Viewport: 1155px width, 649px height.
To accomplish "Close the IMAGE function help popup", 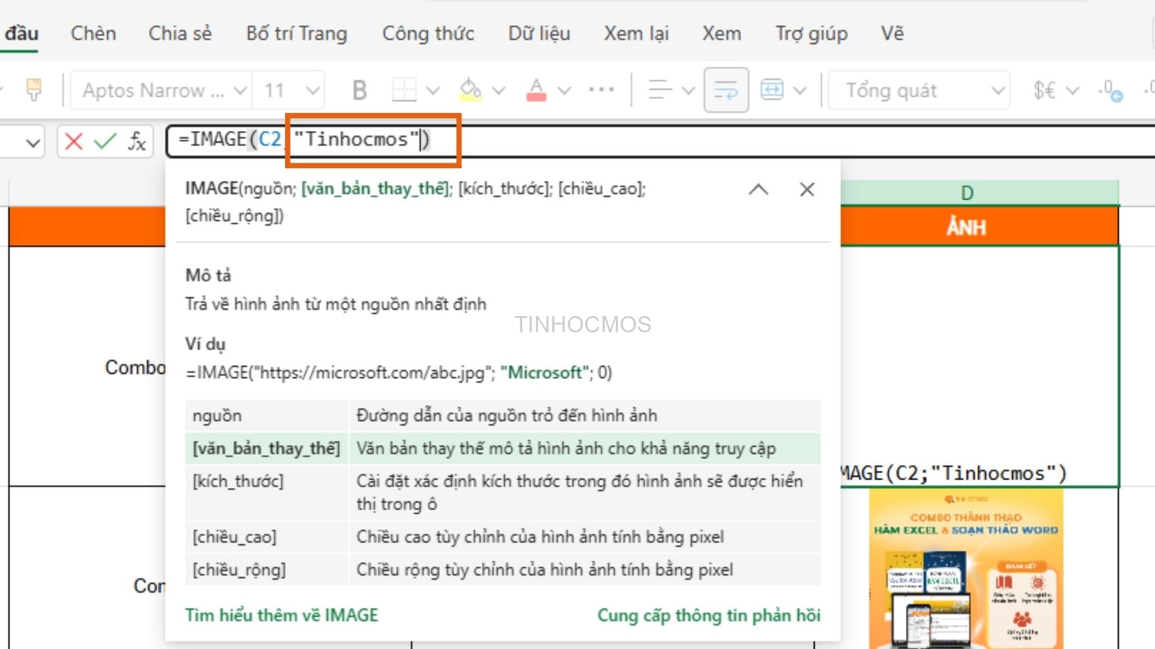I will click(807, 190).
